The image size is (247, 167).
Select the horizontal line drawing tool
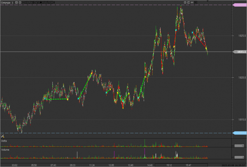23,2
